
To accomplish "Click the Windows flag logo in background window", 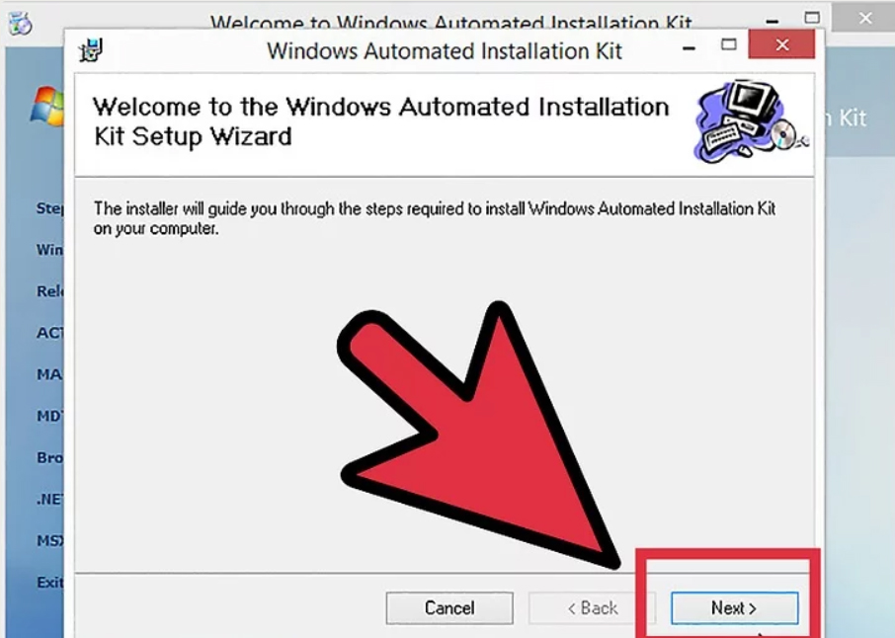I will (47, 106).
